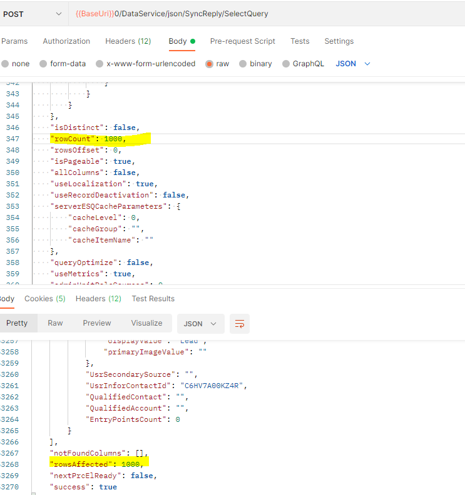Screen dimensions: 465x495
Task: Click the "isDistinct": false line
Action: [95, 127]
